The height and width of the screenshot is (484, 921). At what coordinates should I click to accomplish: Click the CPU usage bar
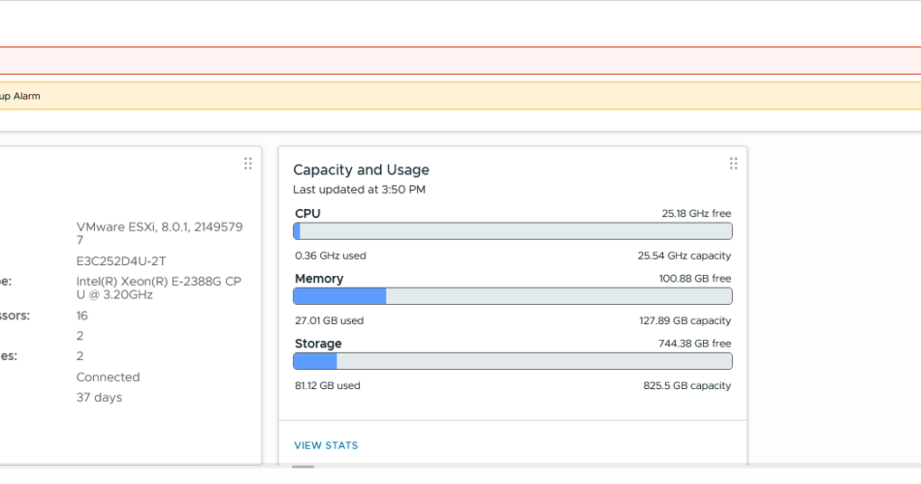[512, 231]
